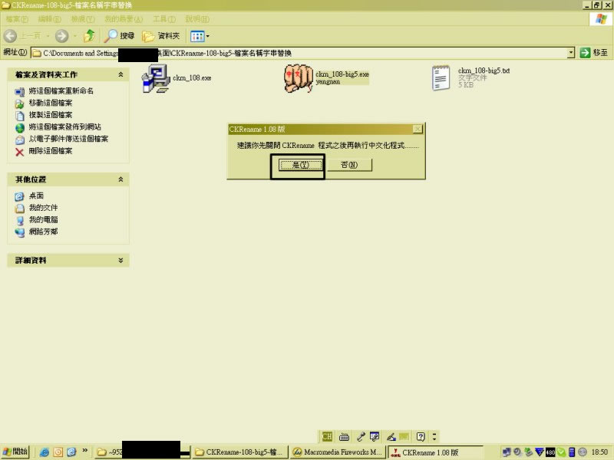614x460 pixels.
Task: Open the 檢視(V) menu
Action: pos(83,19)
